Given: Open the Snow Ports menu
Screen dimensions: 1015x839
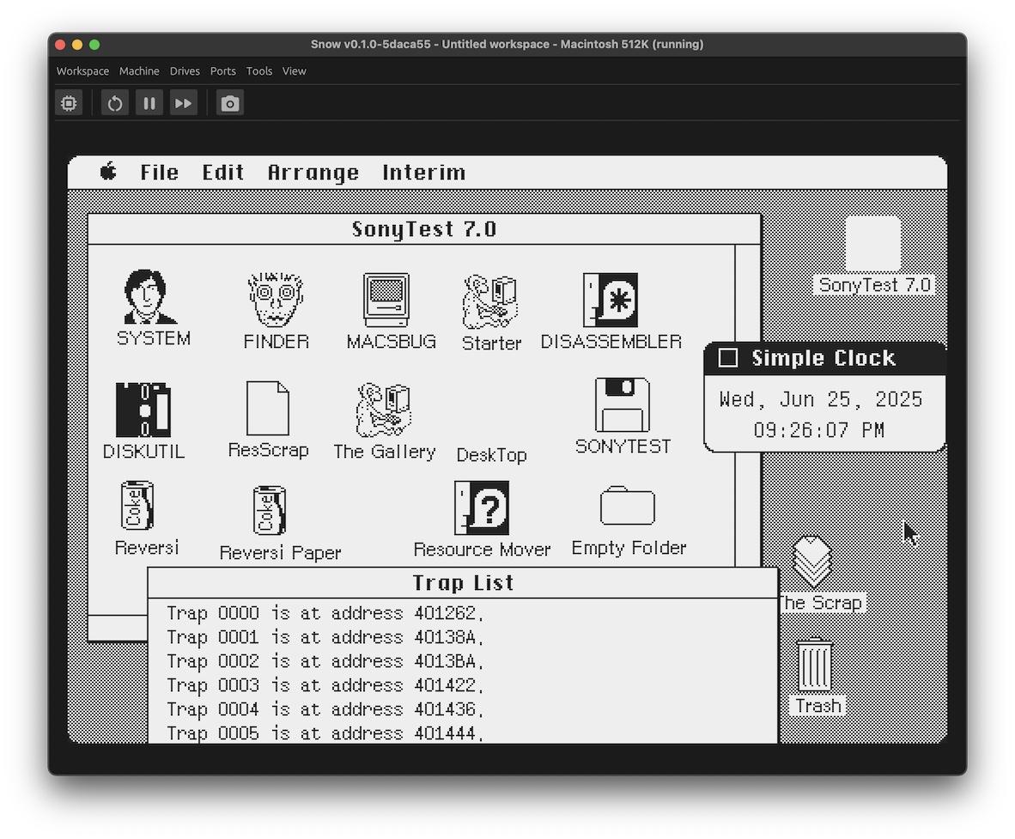Looking at the screenshot, I should pyautogui.click(x=222, y=71).
